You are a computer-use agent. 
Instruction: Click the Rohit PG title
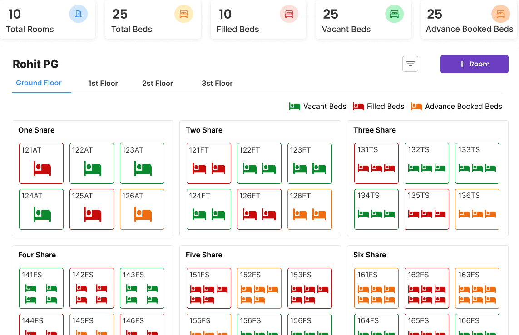pyautogui.click(x=35, y=64)
